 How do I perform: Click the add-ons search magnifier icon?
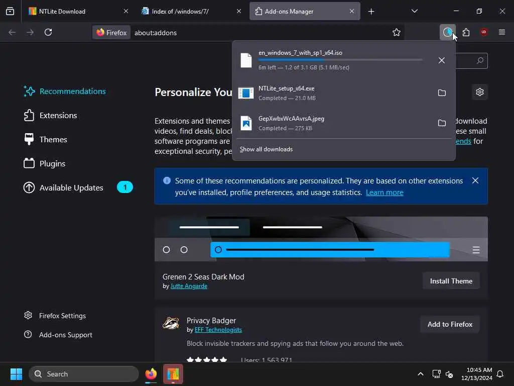point(480,61)
